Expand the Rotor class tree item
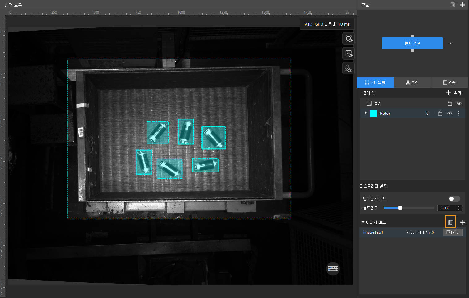This screenshot has width=469, height=298. [x=365, y=113]
